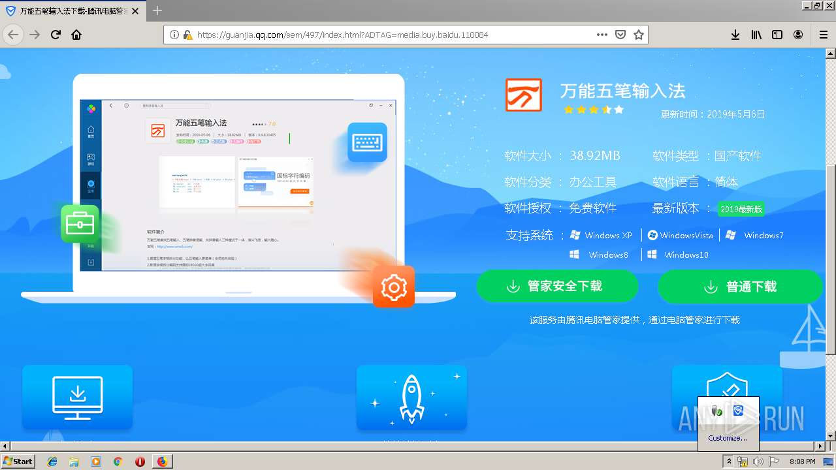Image resolution: width=836 pixels, height=470 pixels.
Task: Open Firefox hamburger menu
Action: pos(823,35)
